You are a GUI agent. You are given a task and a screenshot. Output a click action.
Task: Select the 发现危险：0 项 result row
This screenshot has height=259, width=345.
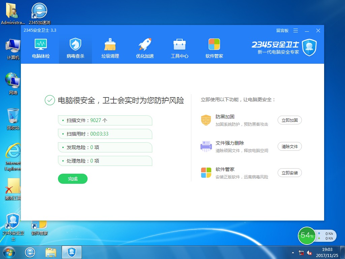point(105,147)
